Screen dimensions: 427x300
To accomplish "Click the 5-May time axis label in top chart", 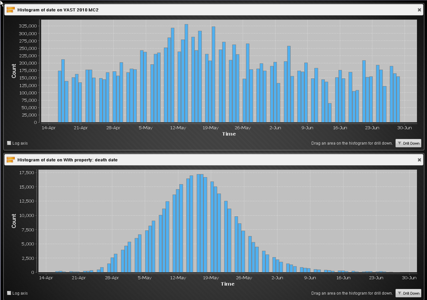I will 145,128.
